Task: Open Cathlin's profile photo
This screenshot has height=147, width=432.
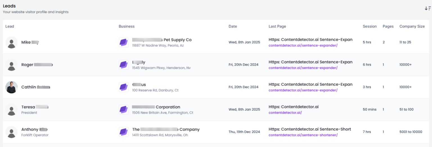Action: coord(12,87)
